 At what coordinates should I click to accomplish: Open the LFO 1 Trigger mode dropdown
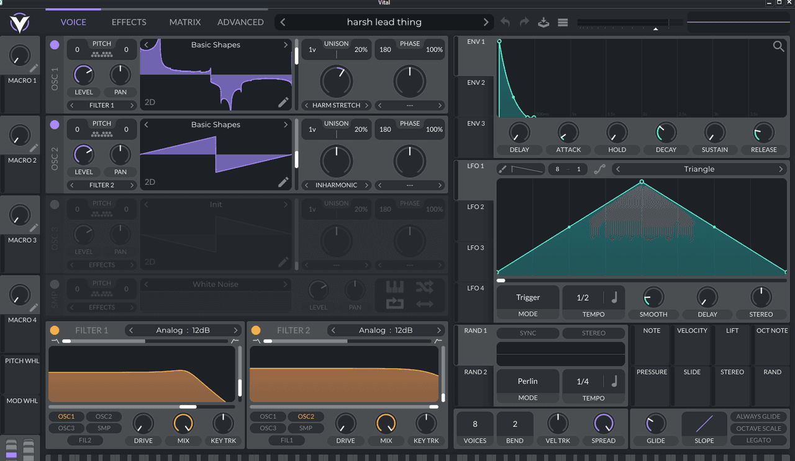pos(528,297)
